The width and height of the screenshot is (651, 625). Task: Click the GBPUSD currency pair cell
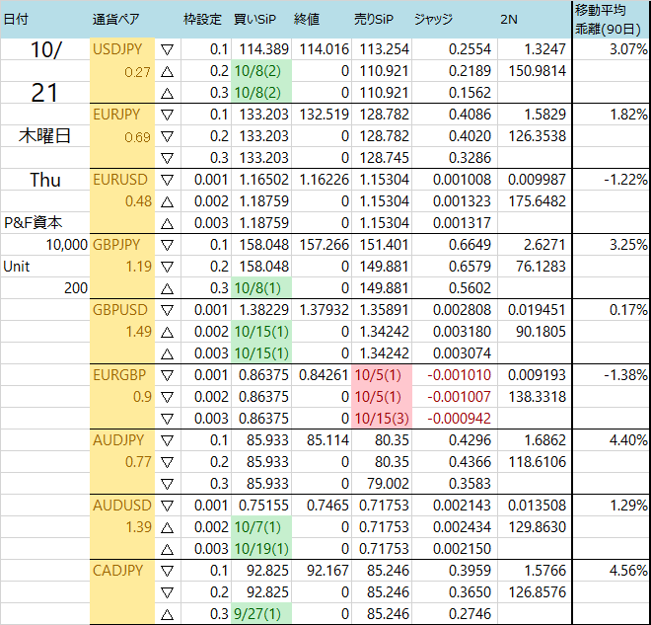(x=120, y=310)
